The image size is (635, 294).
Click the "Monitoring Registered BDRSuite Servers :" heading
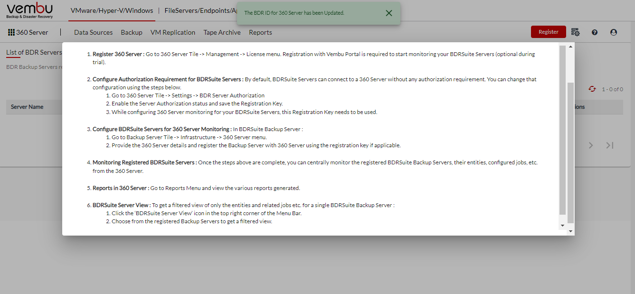point(144,162)
